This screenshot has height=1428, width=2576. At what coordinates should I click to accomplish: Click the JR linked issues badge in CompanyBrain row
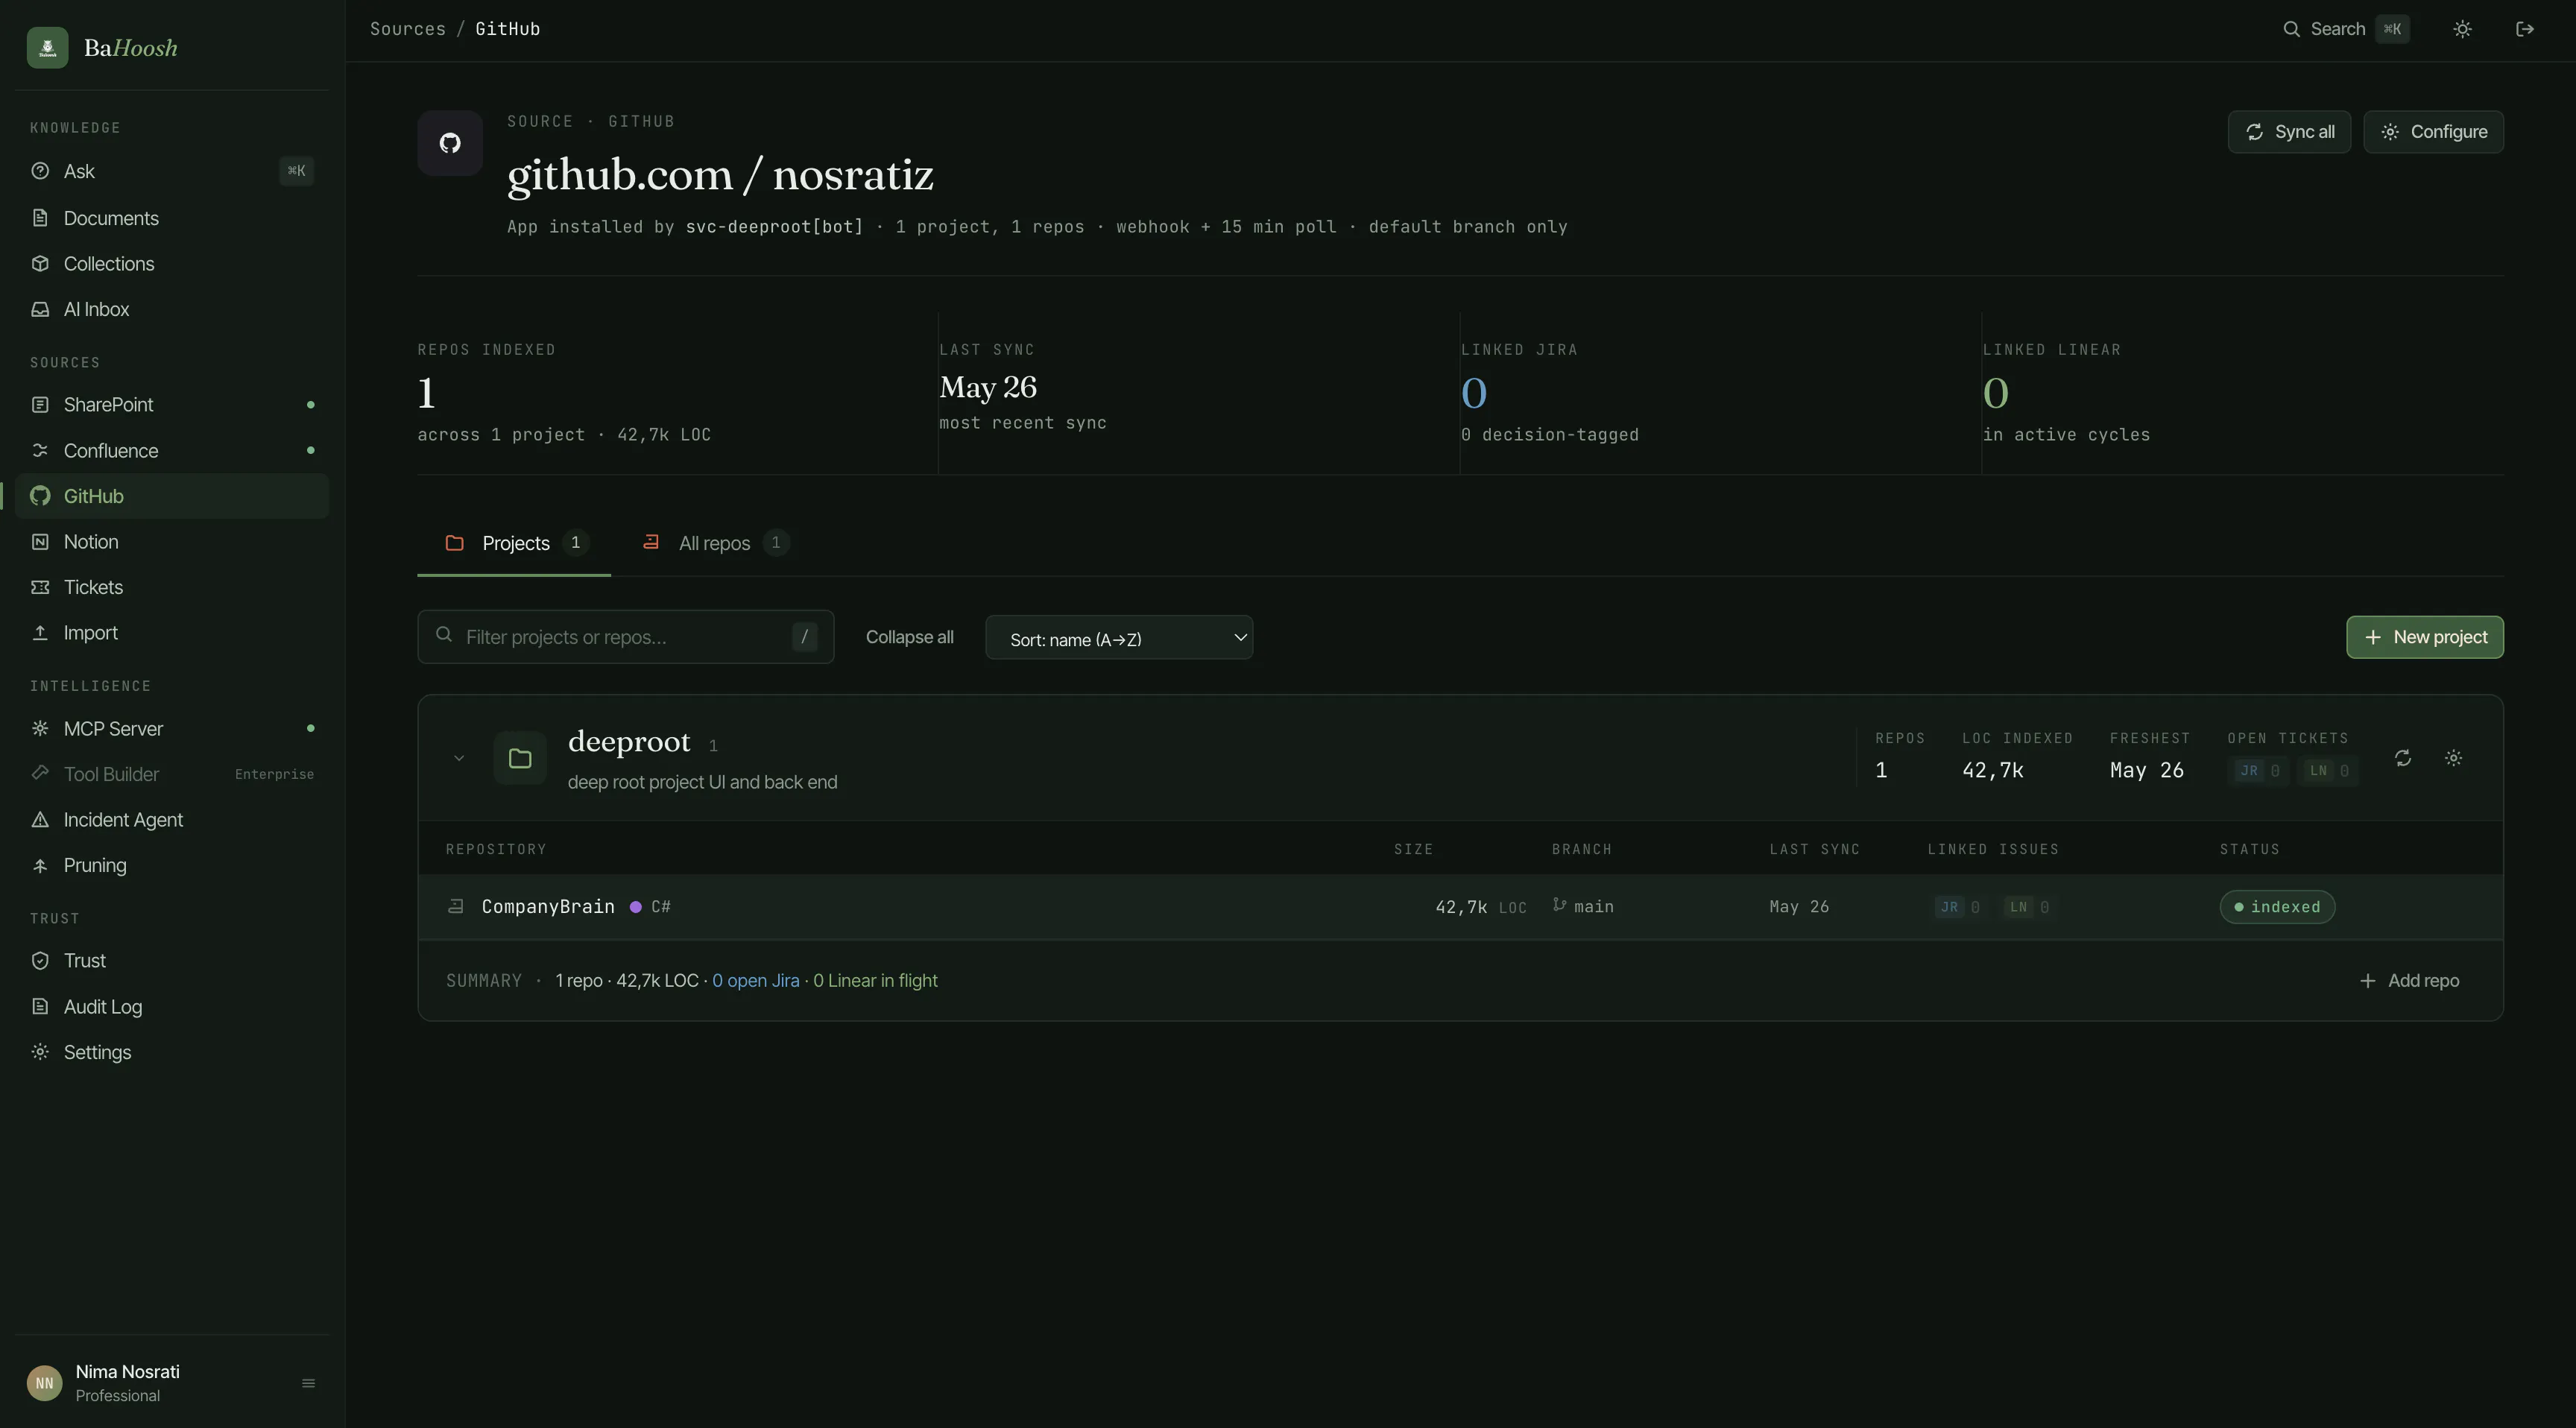coord(1959,907)
